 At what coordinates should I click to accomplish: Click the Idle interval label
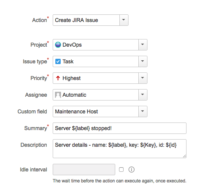point(33,170)
